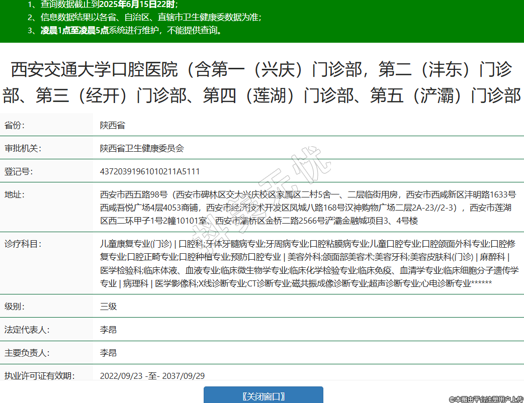Click the province value 陕西省
524x403 pixels.
coord(113,125)
